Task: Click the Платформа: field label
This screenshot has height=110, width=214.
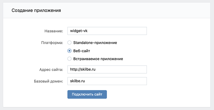Action: [52, 43]
